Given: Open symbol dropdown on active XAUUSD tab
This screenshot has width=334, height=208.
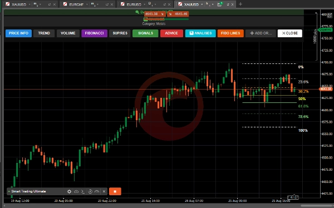Looking at the screenshot, I should click(202, 4).
